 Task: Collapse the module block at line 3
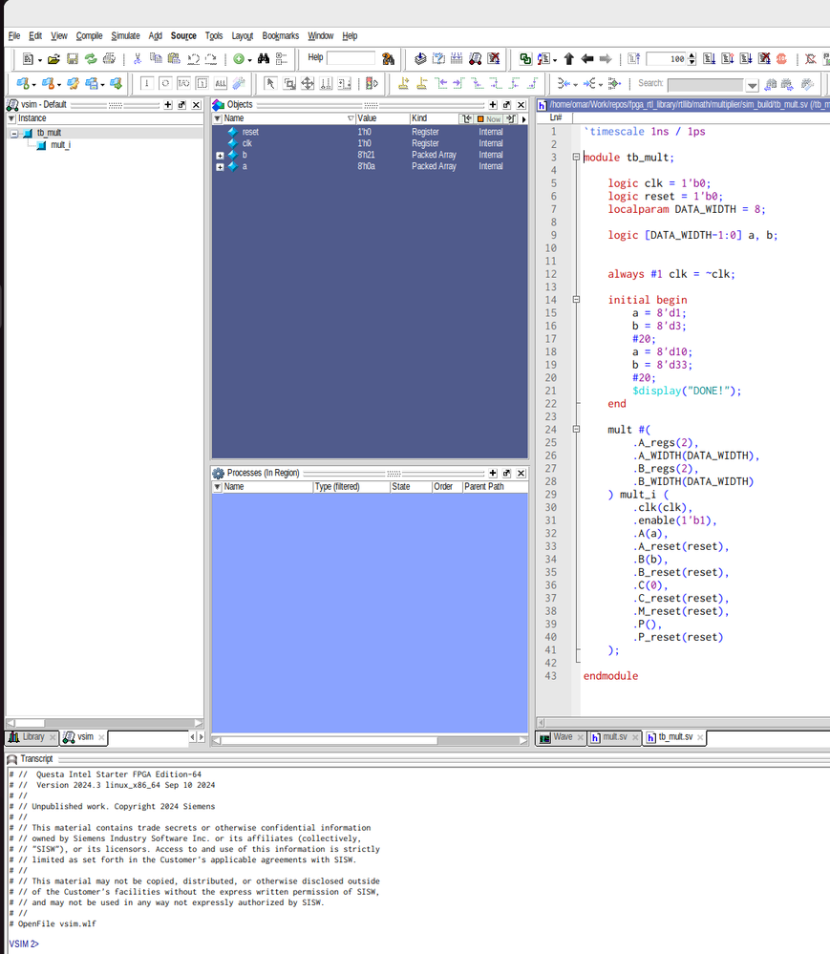click(576, 158)
